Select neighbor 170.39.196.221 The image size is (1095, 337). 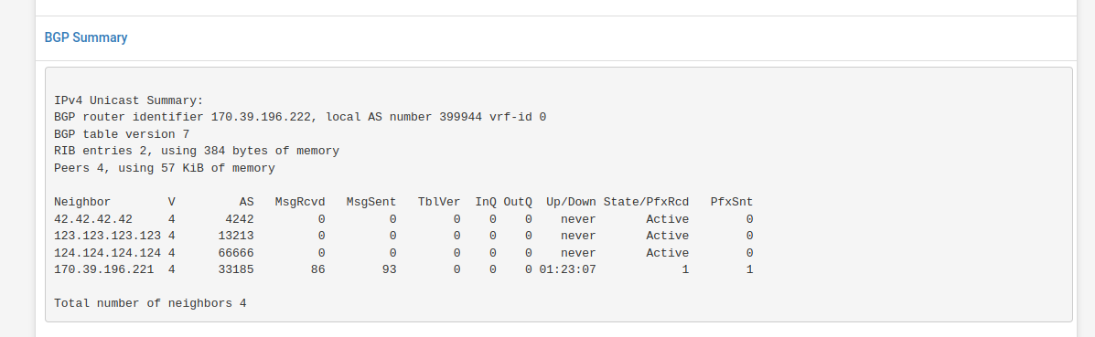[104, 269]
